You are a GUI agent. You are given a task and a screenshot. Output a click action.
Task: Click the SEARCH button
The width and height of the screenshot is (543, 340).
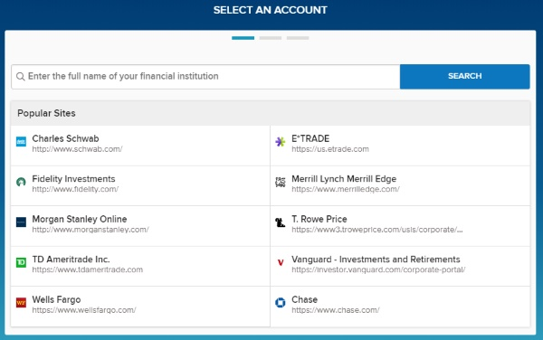tap(465, 77)
